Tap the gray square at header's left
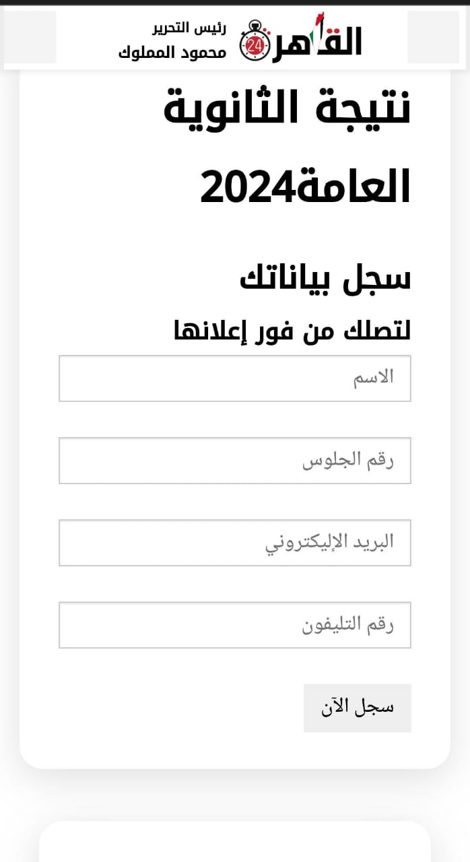The height and width of the screenshot is (862, 470). tap(30, 37)
